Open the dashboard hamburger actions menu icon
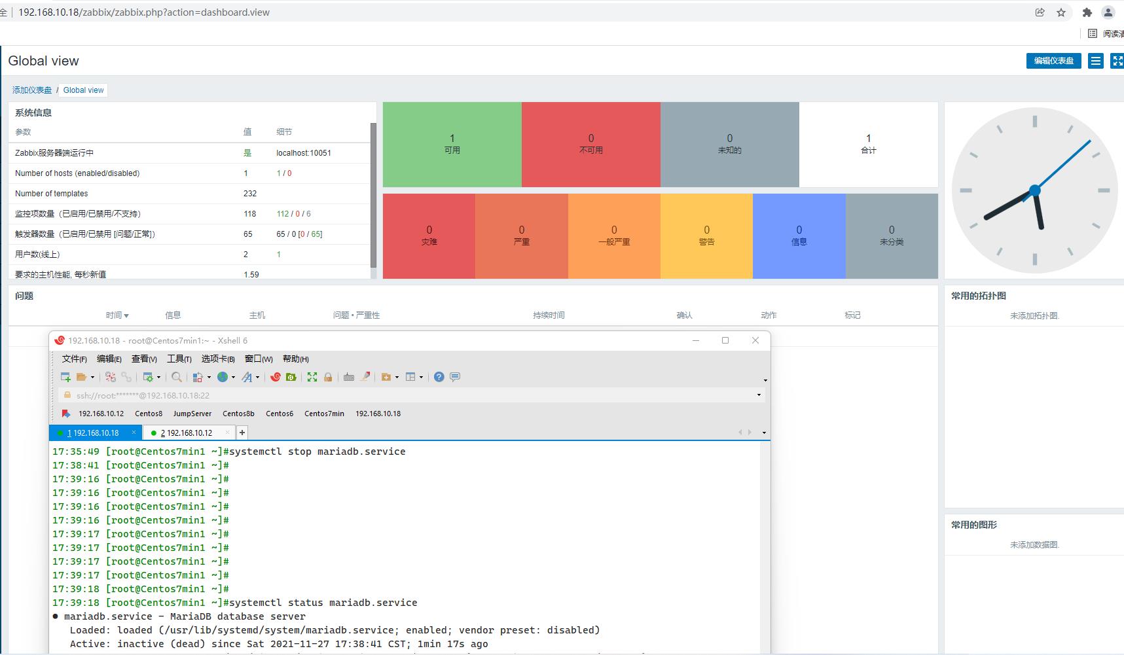The width and height of the screenshot is (1124, 655). coord(1096,61)
